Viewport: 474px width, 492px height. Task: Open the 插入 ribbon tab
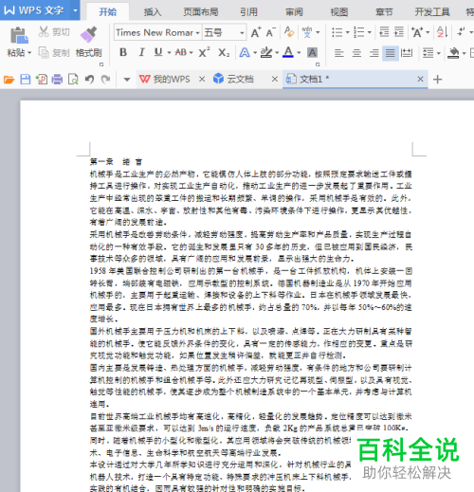(x=153, y=12)
